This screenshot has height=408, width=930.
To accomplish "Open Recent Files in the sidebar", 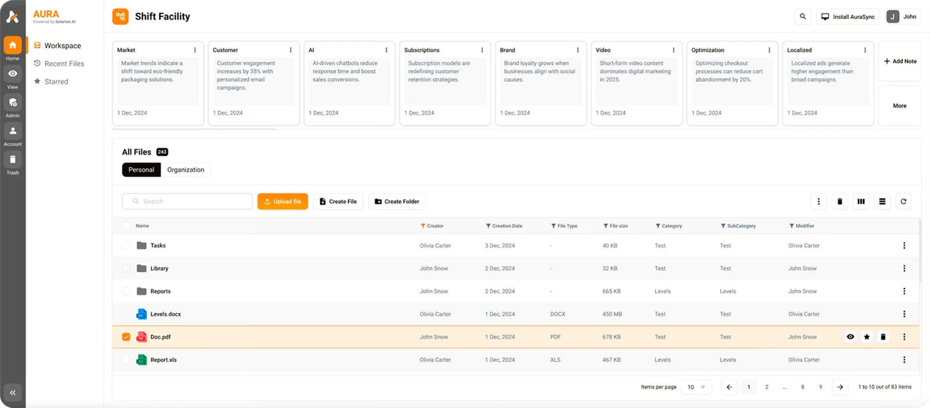I will [64, 64].
